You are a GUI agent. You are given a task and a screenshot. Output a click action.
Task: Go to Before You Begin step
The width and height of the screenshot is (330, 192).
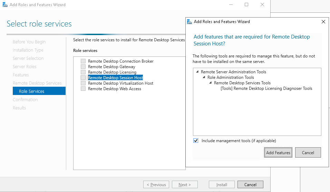click(29, 42)
